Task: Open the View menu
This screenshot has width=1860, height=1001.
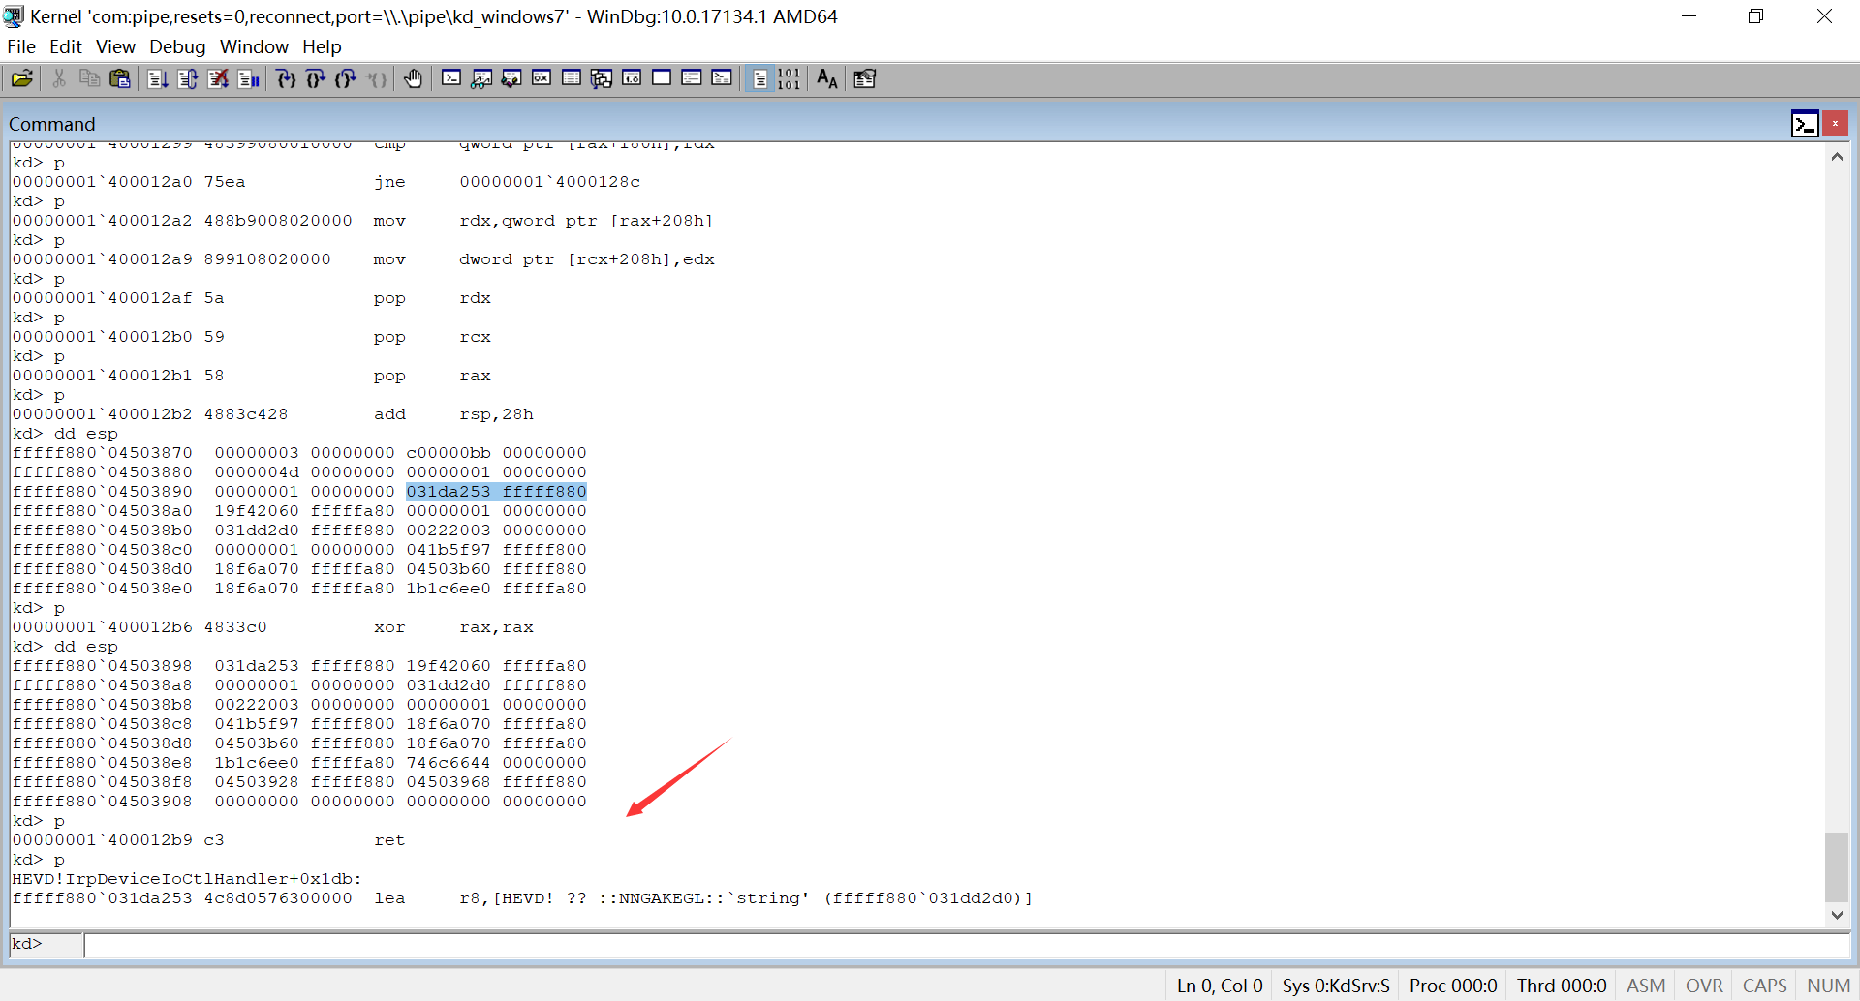Action: pos(115,46)
